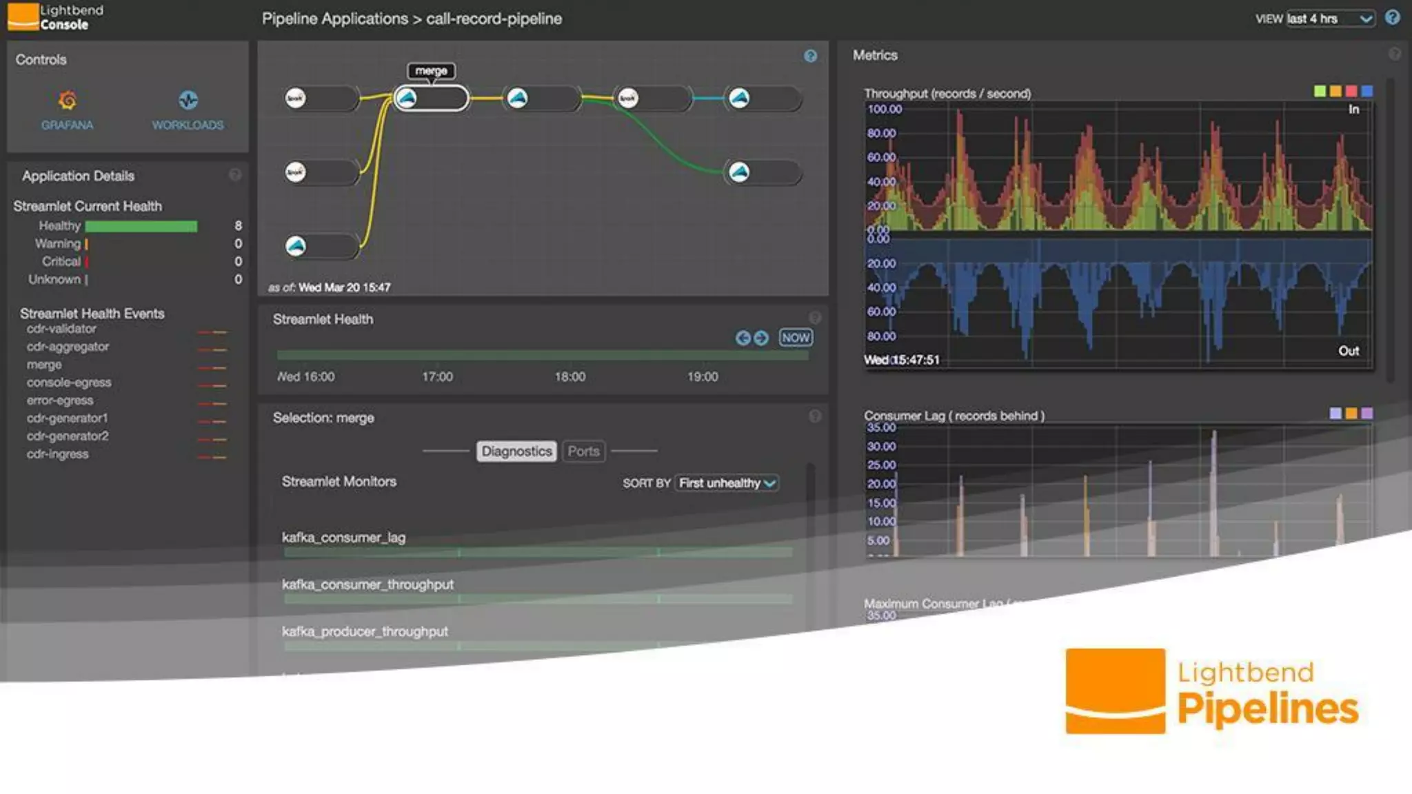Switch to the Ports tab
The height and width of the screenshot is (794, 1412).
click(583, 451)
